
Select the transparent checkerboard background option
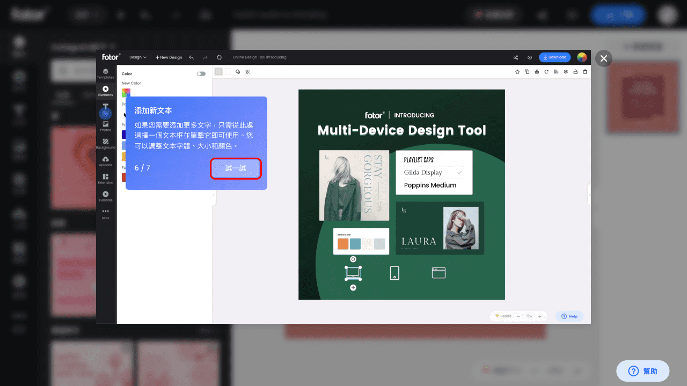pyautogui.click(x=218, y=71)
